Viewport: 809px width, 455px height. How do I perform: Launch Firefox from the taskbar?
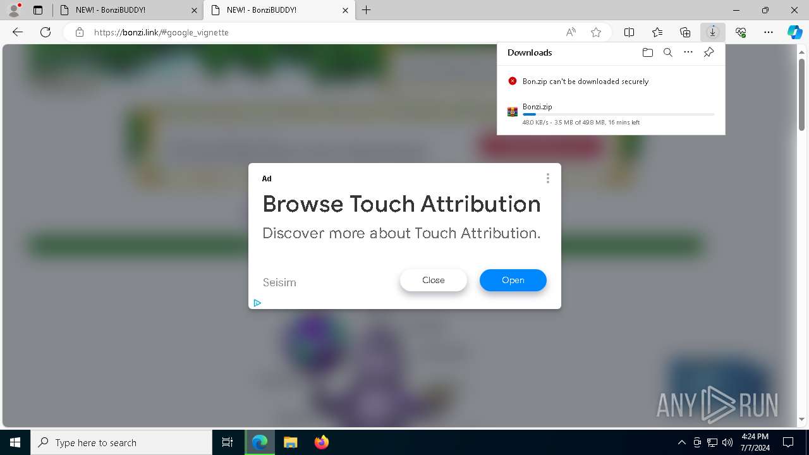click(x=321, y=442)
